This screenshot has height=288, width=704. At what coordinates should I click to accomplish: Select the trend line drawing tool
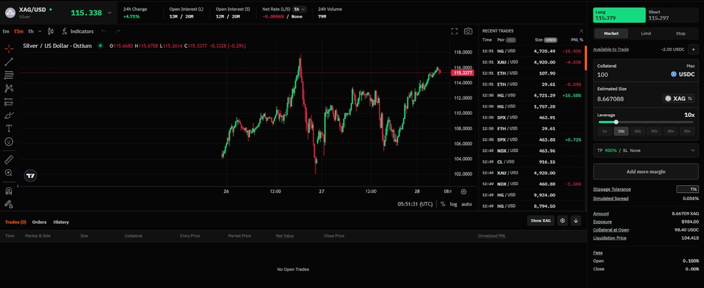click(9, 62)
